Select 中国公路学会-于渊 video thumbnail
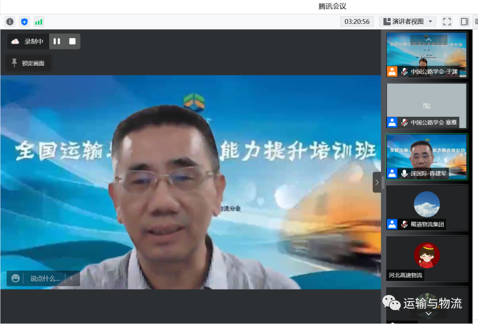Screen dimensions: 478x325 pos(427,54)
